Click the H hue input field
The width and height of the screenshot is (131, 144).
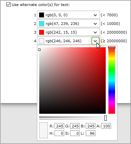click(x=59, y=133)
